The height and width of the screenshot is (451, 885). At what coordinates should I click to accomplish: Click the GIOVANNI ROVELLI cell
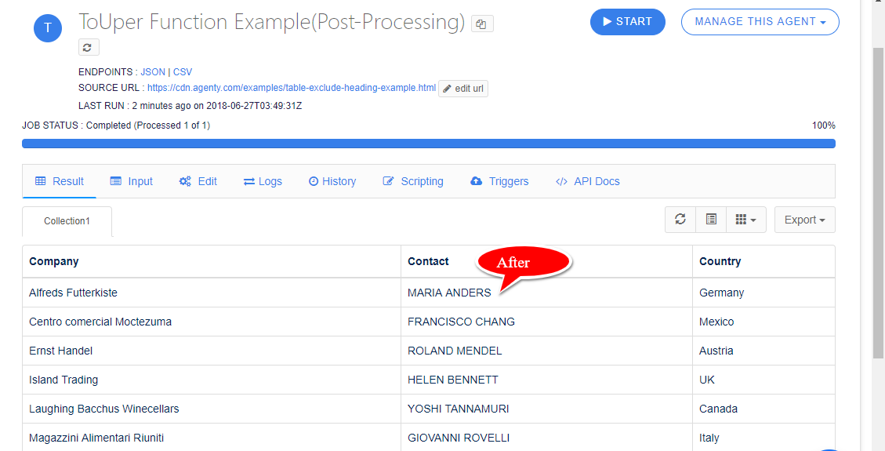546,438
